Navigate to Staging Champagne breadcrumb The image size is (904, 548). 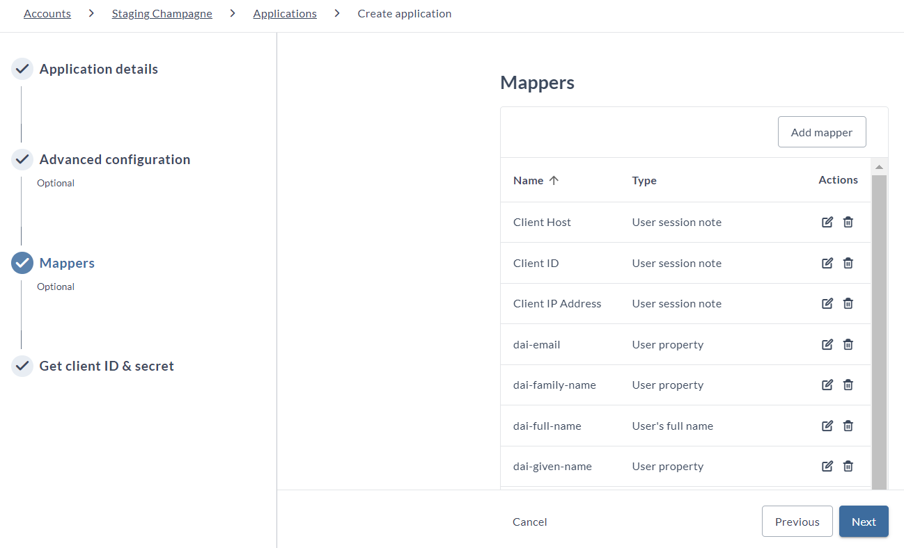coord(162,14)
